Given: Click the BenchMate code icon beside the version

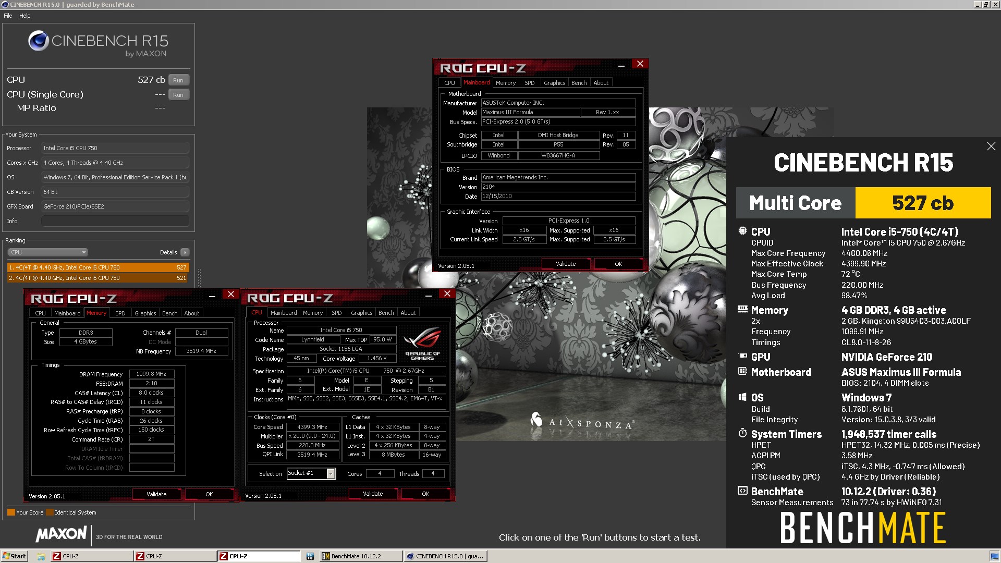Looking at the screenshot, I should pos(742,491).
